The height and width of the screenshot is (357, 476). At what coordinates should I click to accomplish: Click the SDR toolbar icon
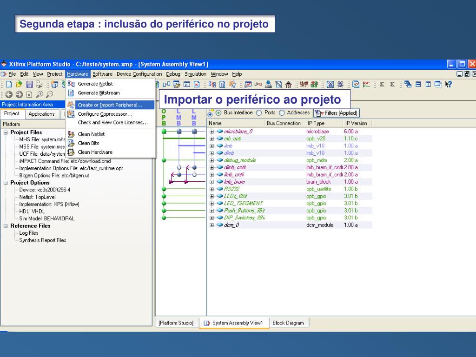tap(288, 85)
